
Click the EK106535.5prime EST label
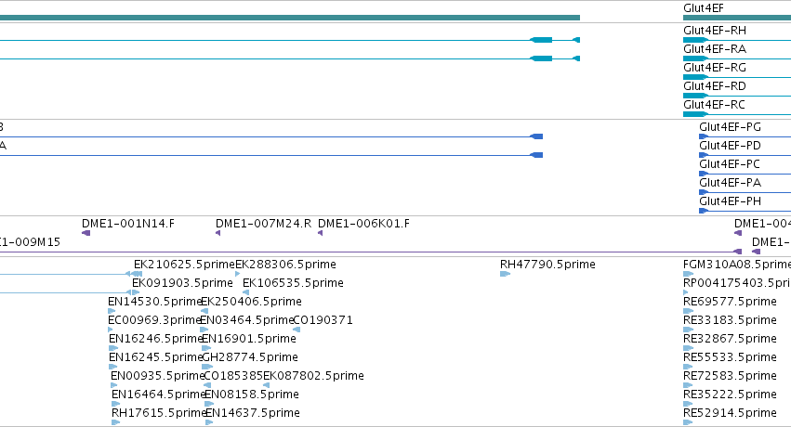[293, 283]
